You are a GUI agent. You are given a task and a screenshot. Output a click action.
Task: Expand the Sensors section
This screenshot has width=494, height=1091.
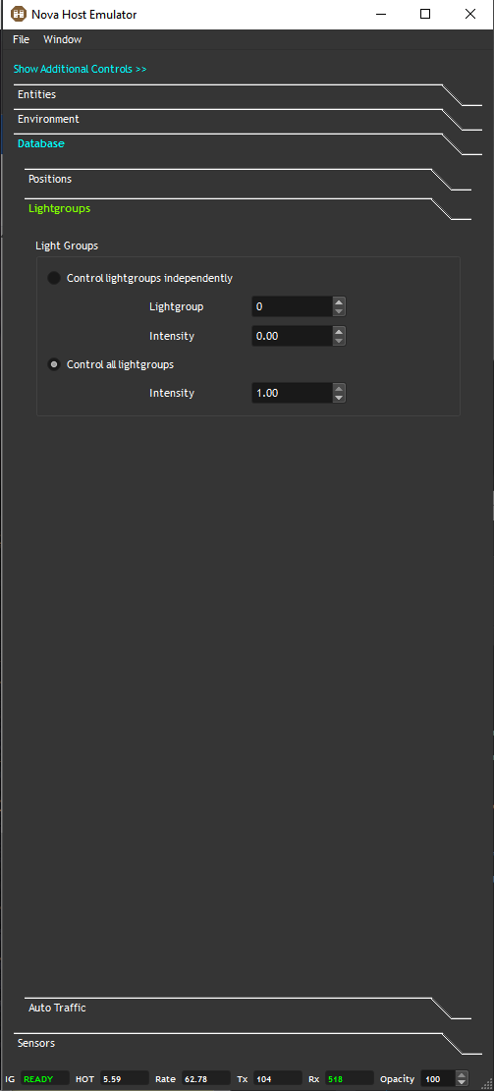(x=36, y=1043)
